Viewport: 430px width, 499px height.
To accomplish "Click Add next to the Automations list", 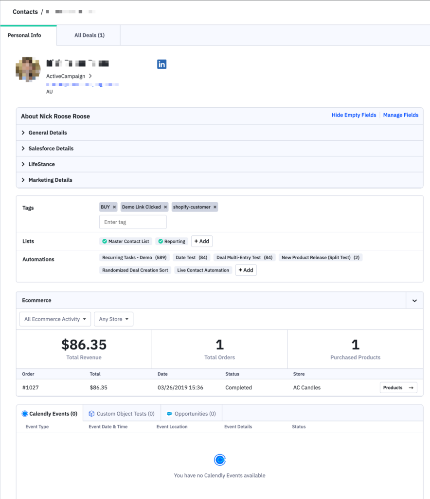I will [246, 269].
